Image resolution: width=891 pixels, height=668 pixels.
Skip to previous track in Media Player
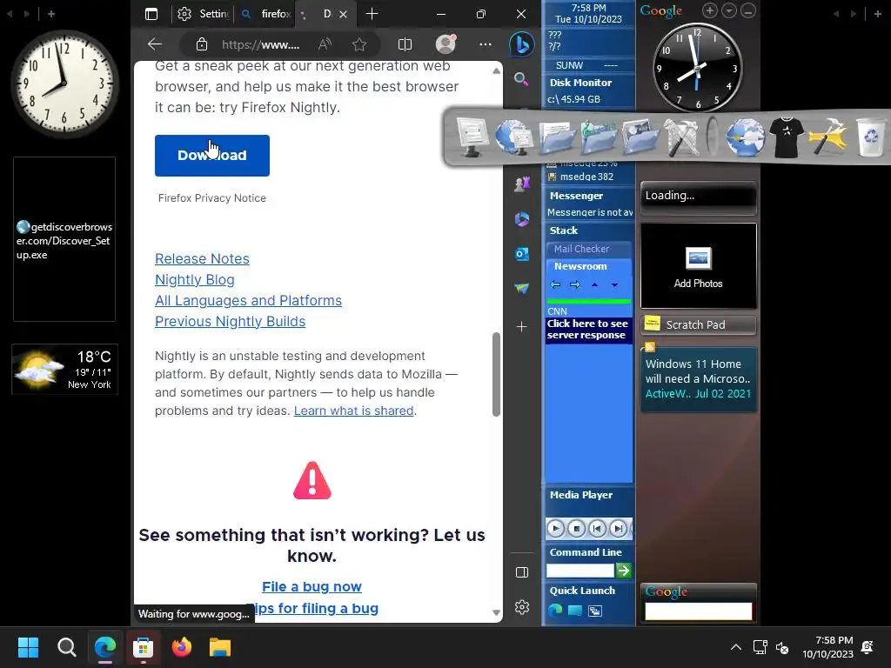[597, 529]
